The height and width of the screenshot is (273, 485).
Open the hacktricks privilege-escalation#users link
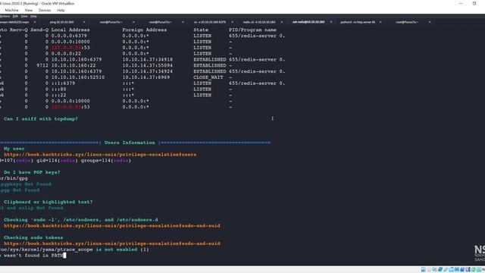[100, 155]
